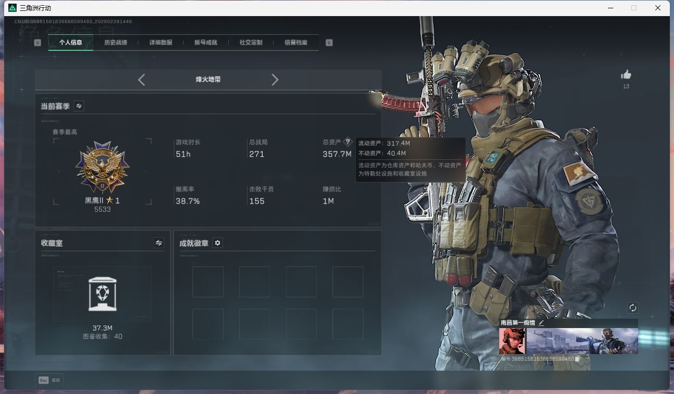The height and width of the screenshot is (394, 674).
Task: Click the total assets question mark icon
Action: tap(348, 142)
